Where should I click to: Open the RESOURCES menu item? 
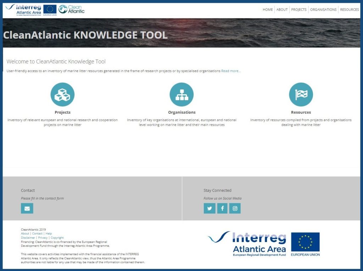point(349,10)
